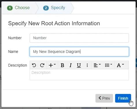Redo edit in Description toolbar
The width and height of the screenshot is (137, 109).
click(42, 65)
